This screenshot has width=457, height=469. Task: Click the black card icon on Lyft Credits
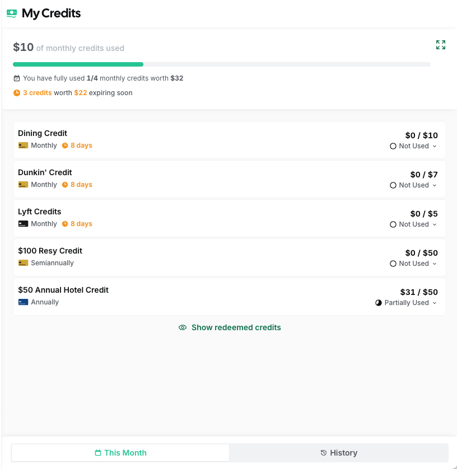pos(22,223)
